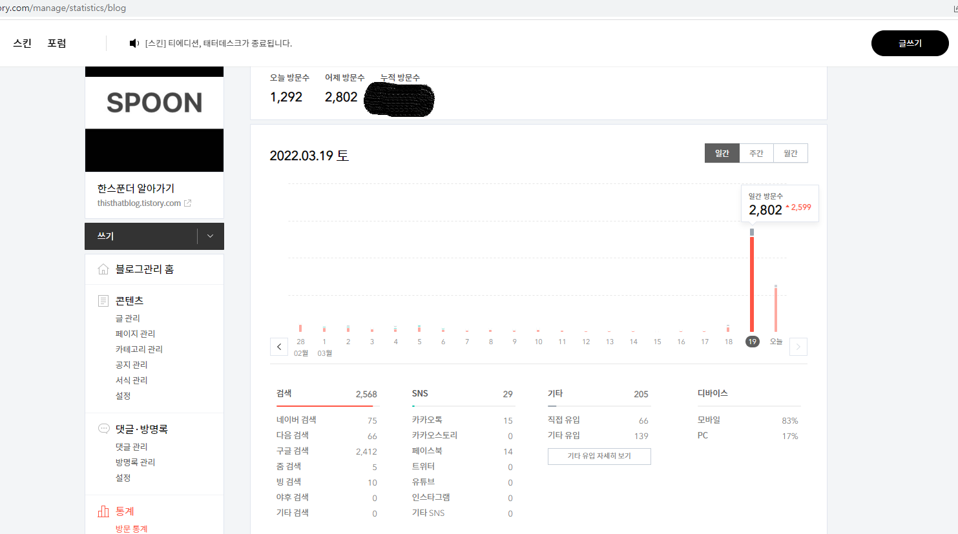
Task: Click the 직접 유입 row
Action: [x=598, y=420]
